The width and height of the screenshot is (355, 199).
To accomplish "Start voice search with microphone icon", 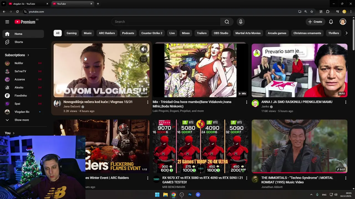I will point(240,22).
